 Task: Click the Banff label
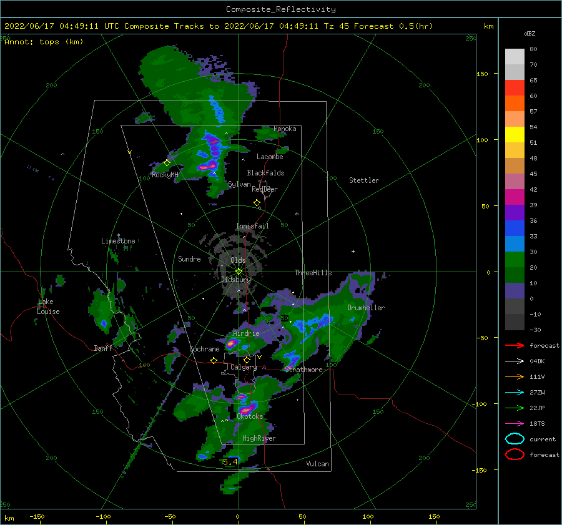click(x=103, y=348)
